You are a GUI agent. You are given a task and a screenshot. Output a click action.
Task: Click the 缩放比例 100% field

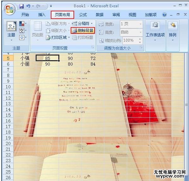point(130,40)
